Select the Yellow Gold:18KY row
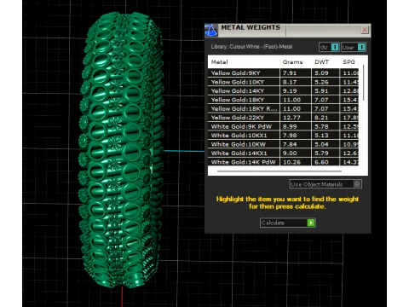The image size is (409, 307). (x=283, y=100)
